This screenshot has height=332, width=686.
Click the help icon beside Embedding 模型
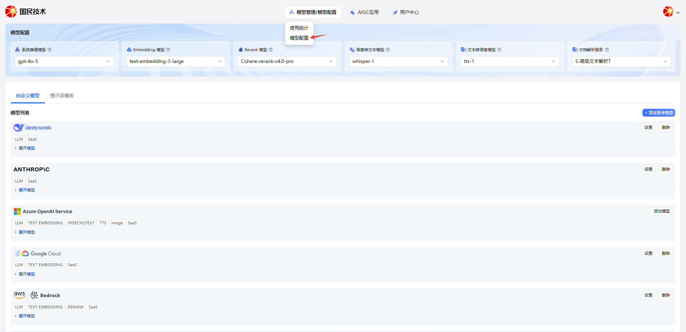(x=168, y=50)
